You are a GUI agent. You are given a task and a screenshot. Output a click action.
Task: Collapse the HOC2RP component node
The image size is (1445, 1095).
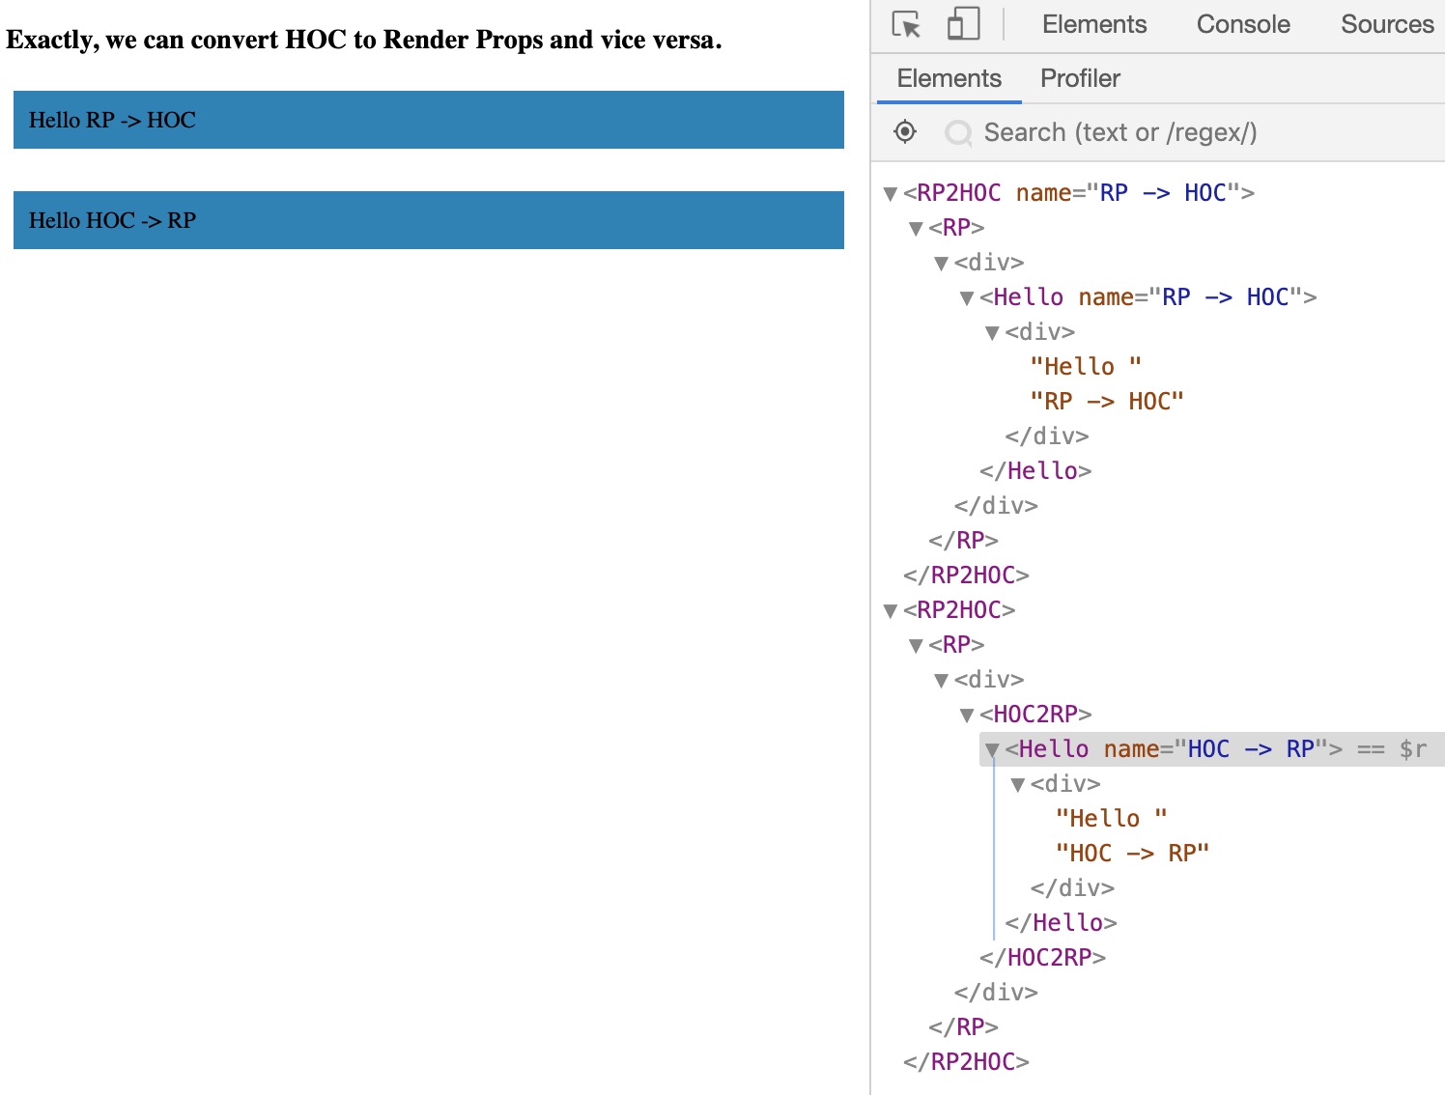pos(966,716)
